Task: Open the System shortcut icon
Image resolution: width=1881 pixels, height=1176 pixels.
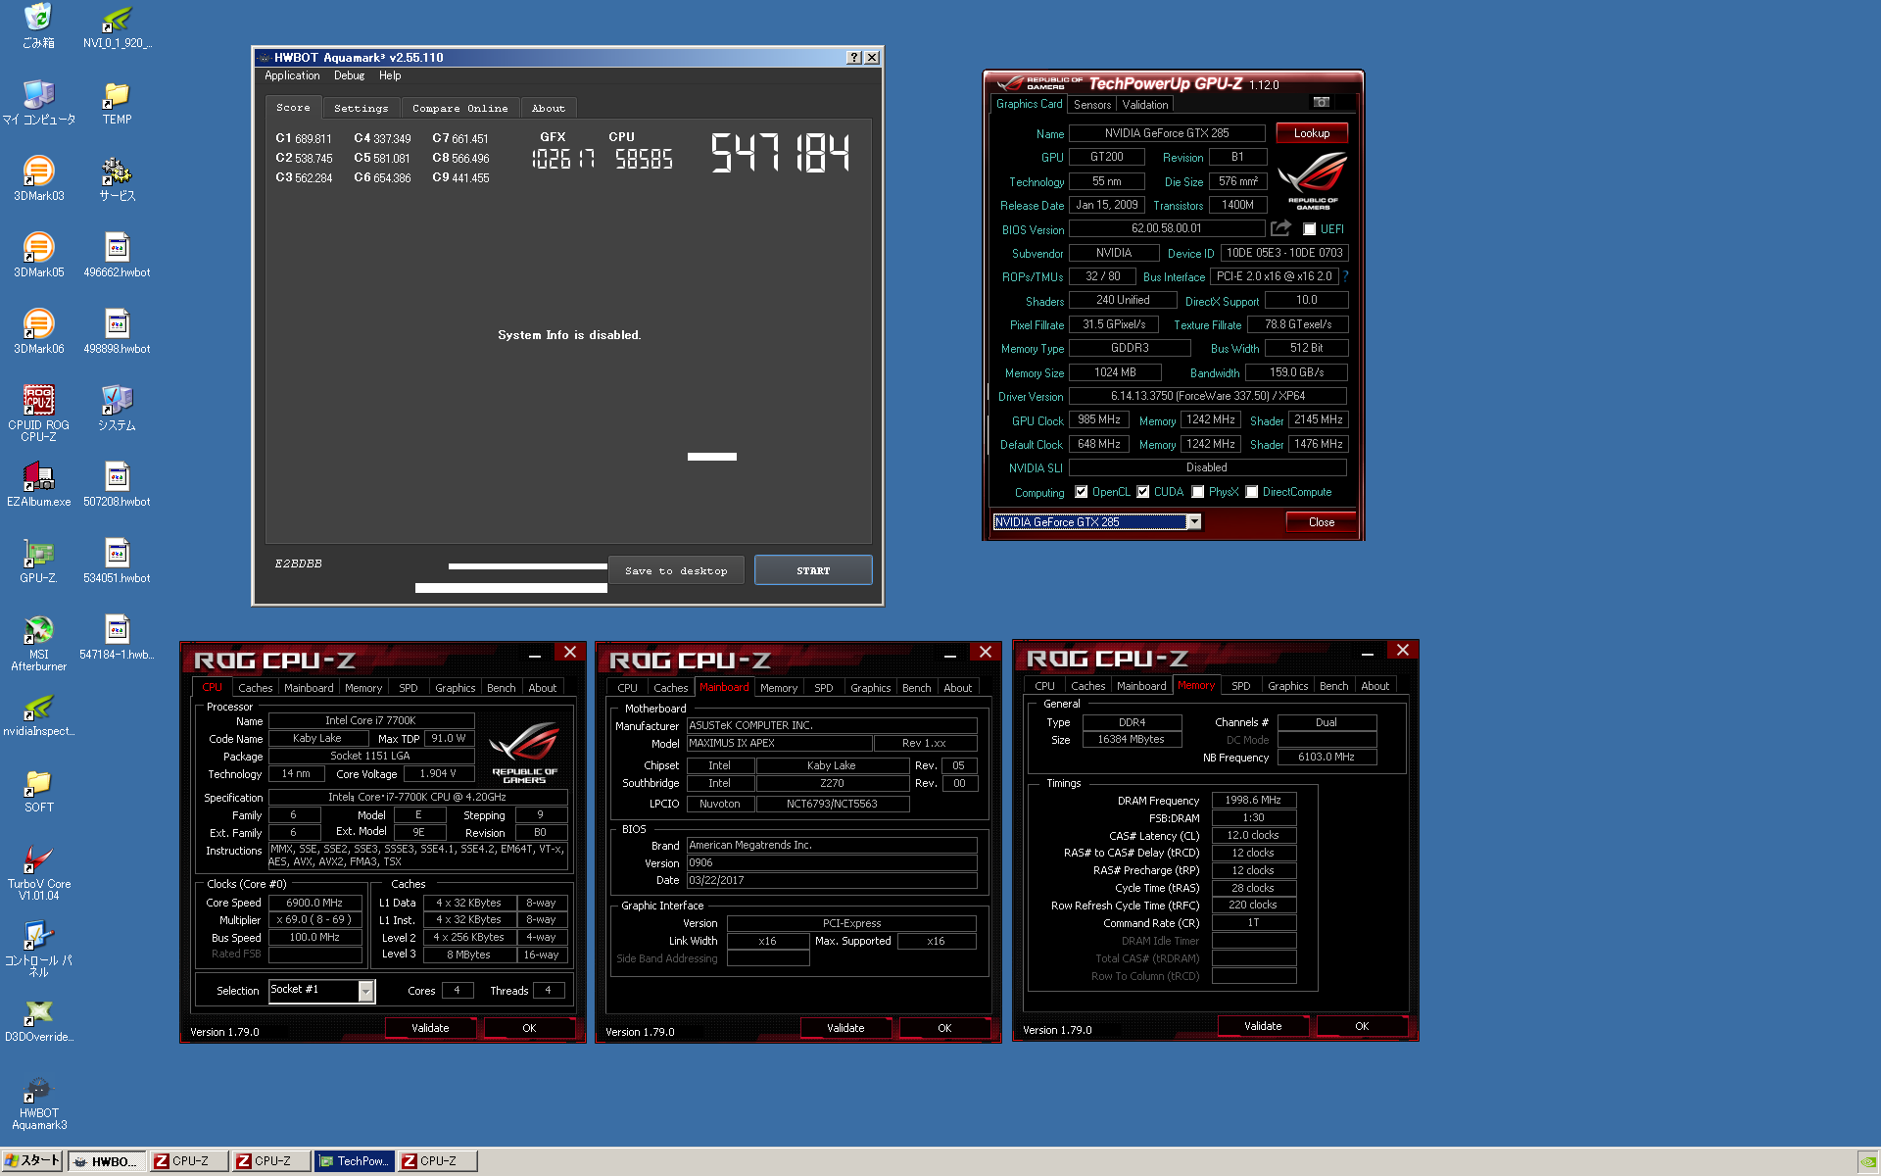Action: coord(117,409)
